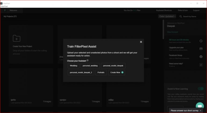Click the clock icon for time saved
The image size is (207, 113).
pyautogui.click(x=201, y=41)
